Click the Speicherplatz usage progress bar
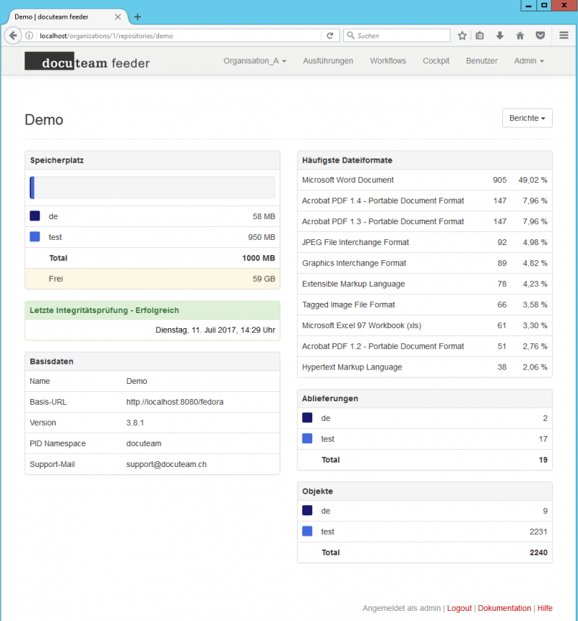 point(152,188)
